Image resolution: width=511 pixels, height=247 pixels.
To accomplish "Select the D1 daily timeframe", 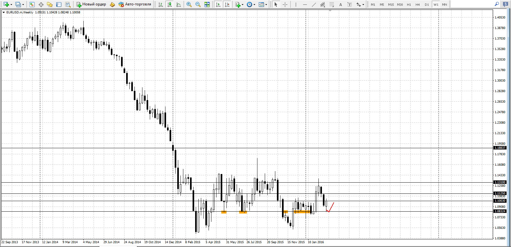I will click(427, 4).
